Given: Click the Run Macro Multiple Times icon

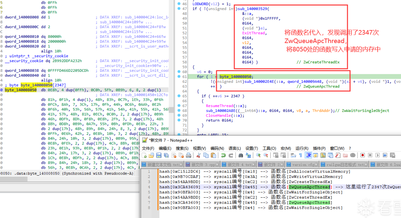Looking at the screenshot, I should pos(385,155).
